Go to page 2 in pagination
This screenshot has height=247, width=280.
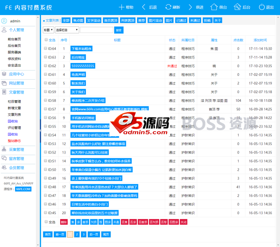tap(77, 234)
